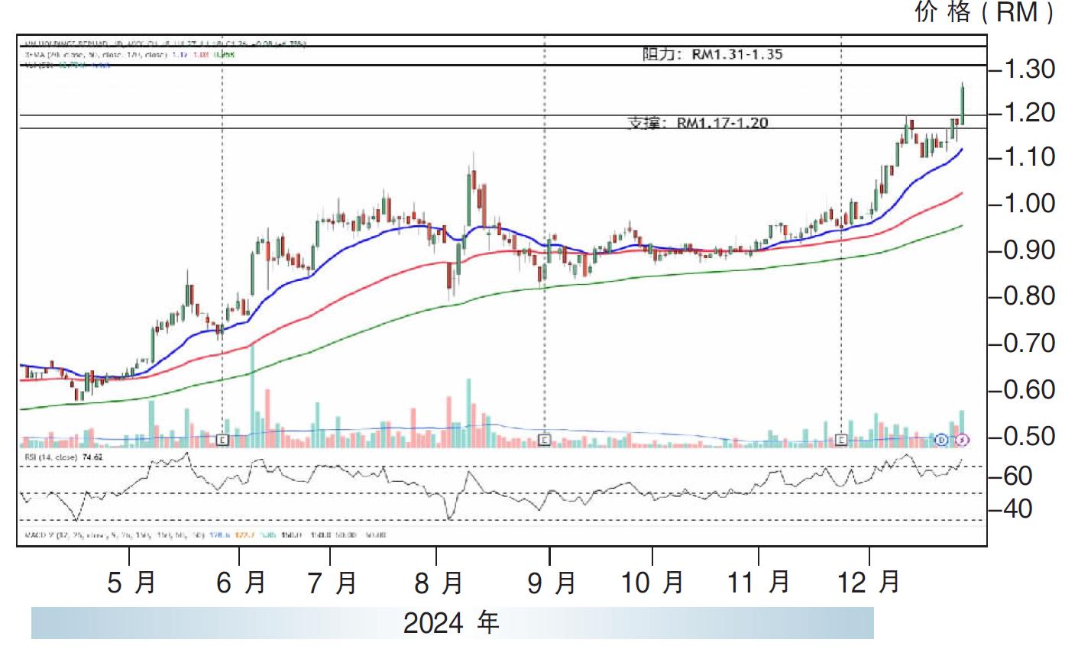Click the 0.90 price axis label
Image resolution: width=1078 pixels, height=649 pixels.
coord(1028,250)
